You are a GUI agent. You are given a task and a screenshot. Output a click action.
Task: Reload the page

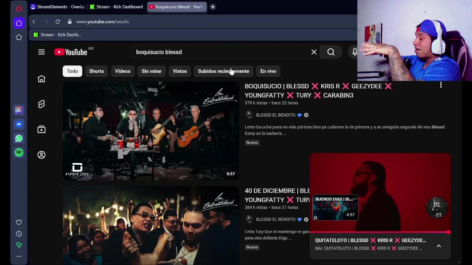pyautogui.click(x=58, y=22)
